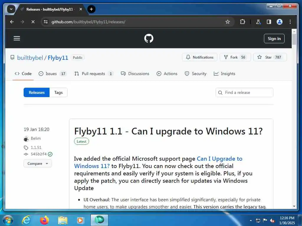Click the Latest release badge
Viewport: 302px width, 226px height.
(x=81, y=142)
